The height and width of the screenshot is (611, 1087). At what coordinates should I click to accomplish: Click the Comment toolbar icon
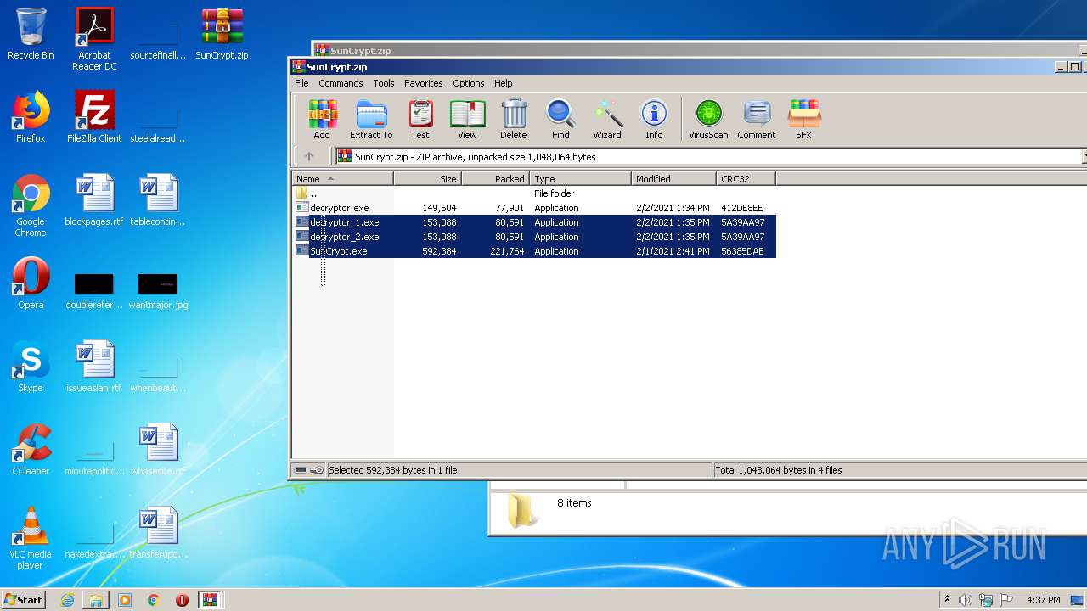pos(757,120)
